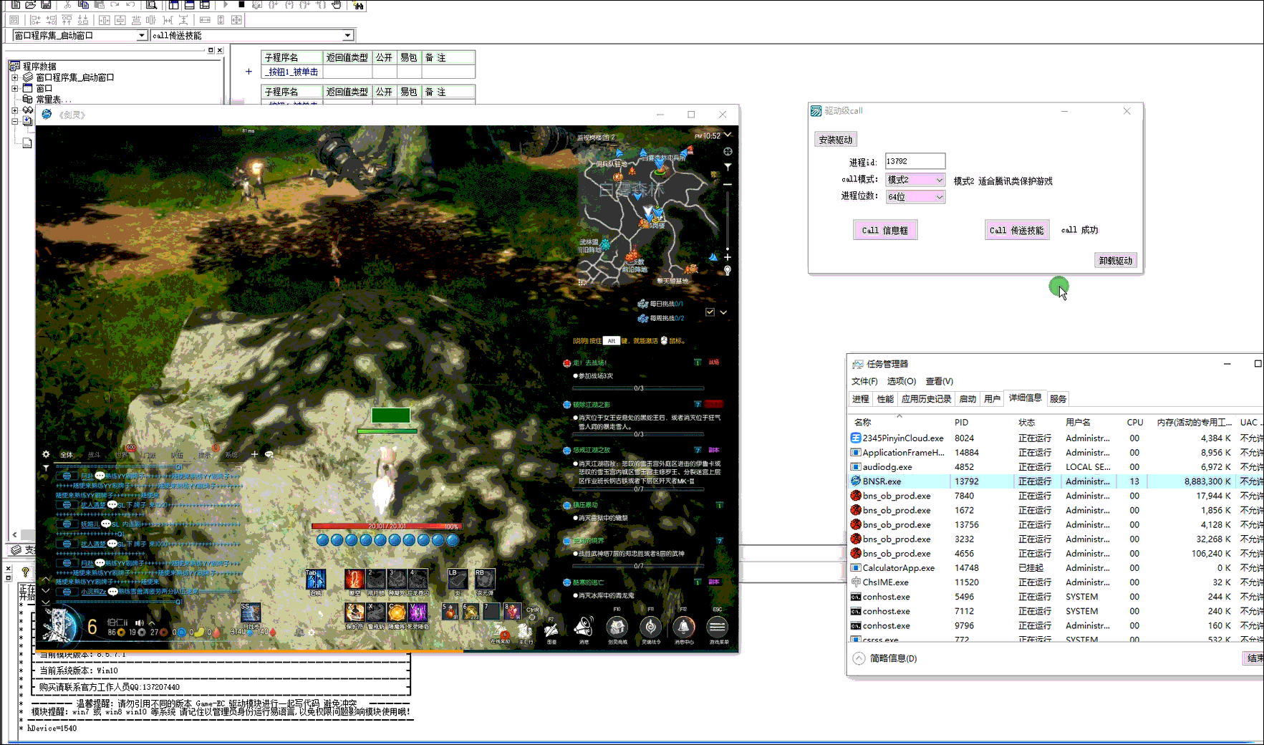1264x745 pixels.
Task: Click the 卸载驱动 button
Action: tap(1116, 261)
